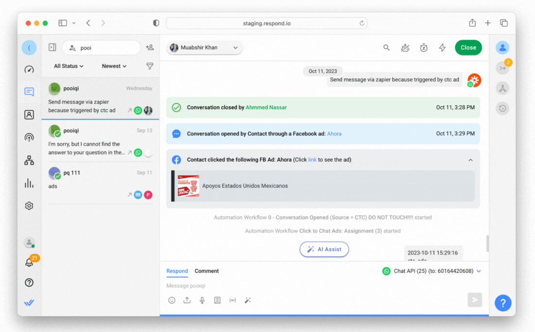Open the Broadcasts antenna icon in sidebar

[x=29, y=137]
